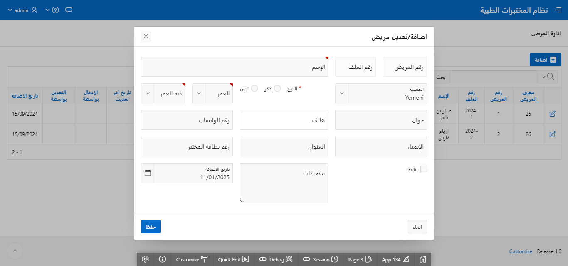The image size is (568, 266).
Task: Open the Customize link in footer
Action: [521, 251]
